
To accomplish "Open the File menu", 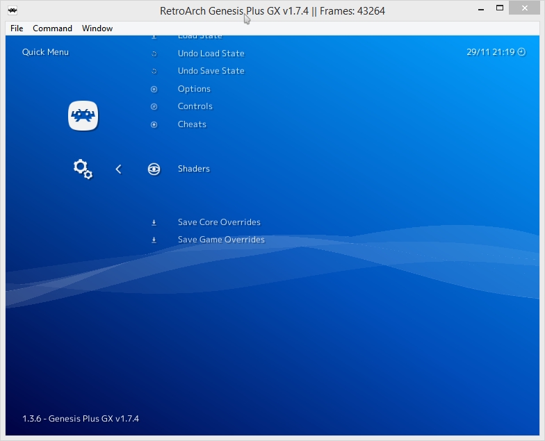I will coord(17,28).
